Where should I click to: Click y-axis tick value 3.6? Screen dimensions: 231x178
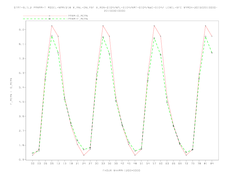[x=21, y=116]
